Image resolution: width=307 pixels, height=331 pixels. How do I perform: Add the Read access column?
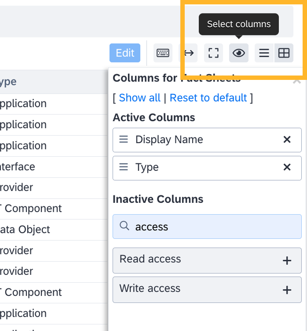(287, 260)
